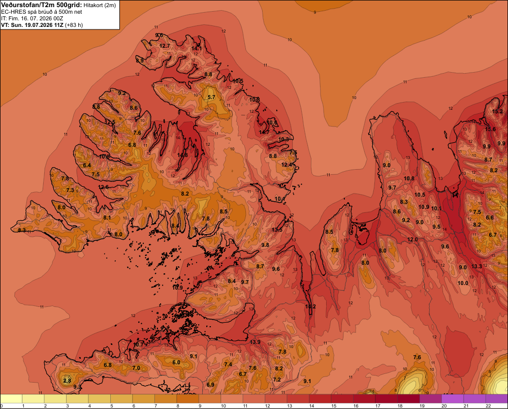
Task: Click legend tick label 2
Action: click(45, 406)
